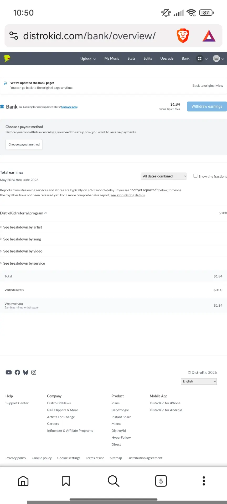Open DistroKid for Android link
Screen dimensions: 227x504
[166, 410]
